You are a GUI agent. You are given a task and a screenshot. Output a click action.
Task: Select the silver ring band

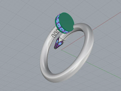pyautogui.click(x=67, y=53)
